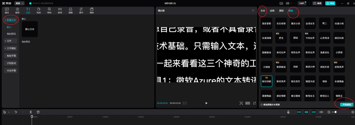Image resolution: width=355 pixels, height=125 pixels.
Task: Click the 开始朗读 button
Action: click(346, 105)
